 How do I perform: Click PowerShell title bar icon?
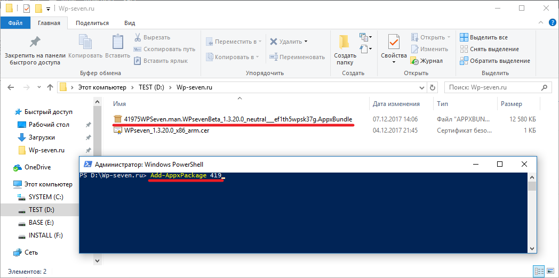point(86,163)
